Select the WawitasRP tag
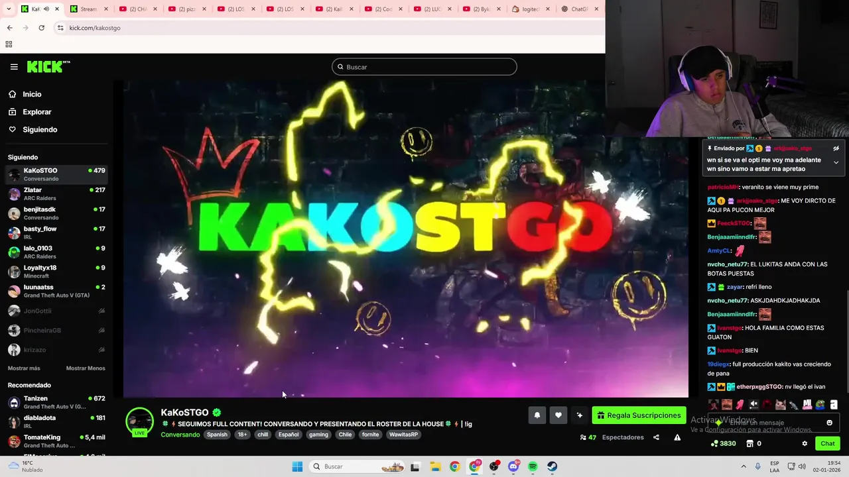This screenshot has height=477, width=849. pyautogui.click(x=404, y=435)
